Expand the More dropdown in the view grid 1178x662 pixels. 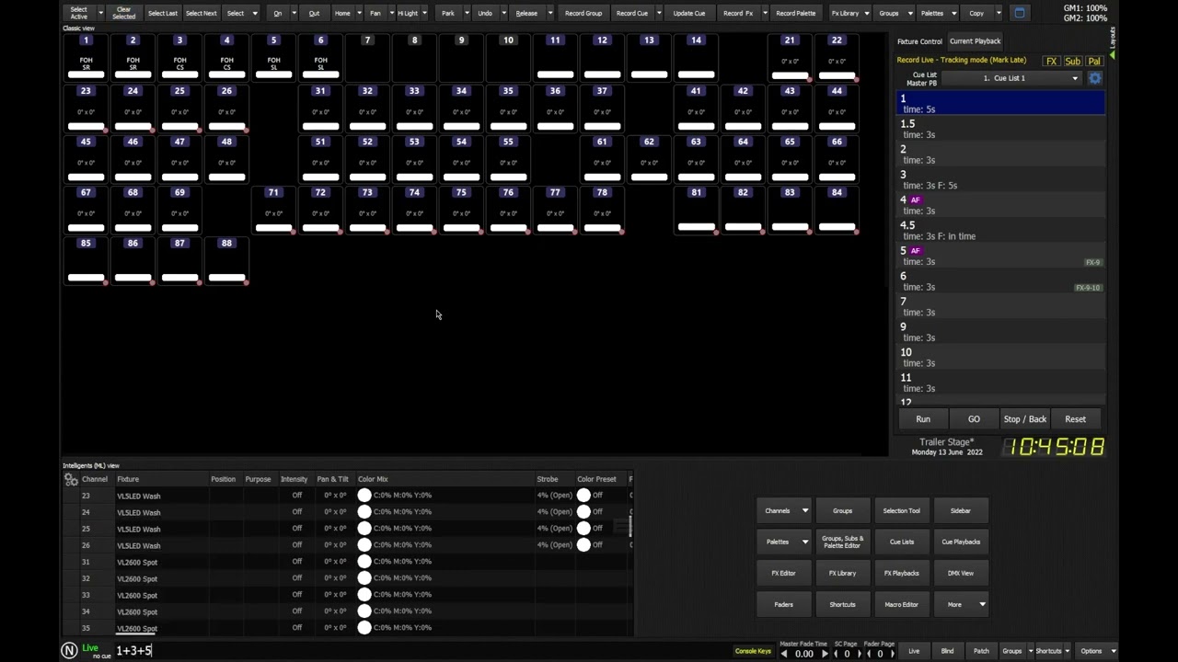coord(983,604)
